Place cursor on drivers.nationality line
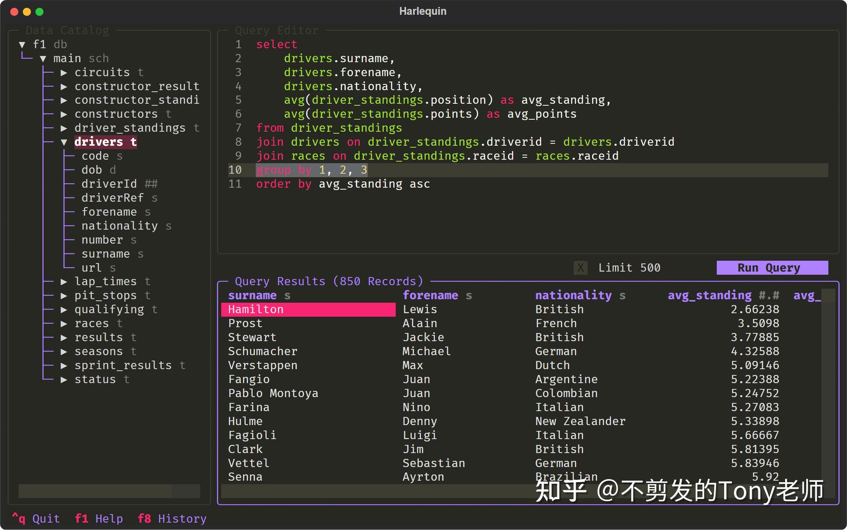This screenshot has width=847, height=530. (x=353, y=86)
